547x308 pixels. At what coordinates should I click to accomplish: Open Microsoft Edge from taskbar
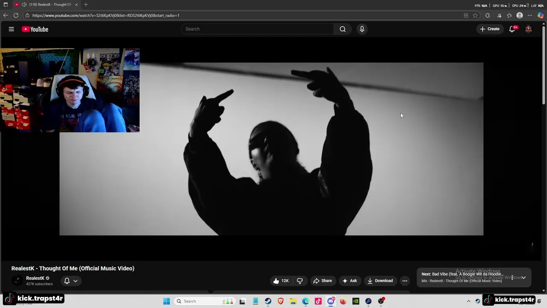click(x=306, y=301)
